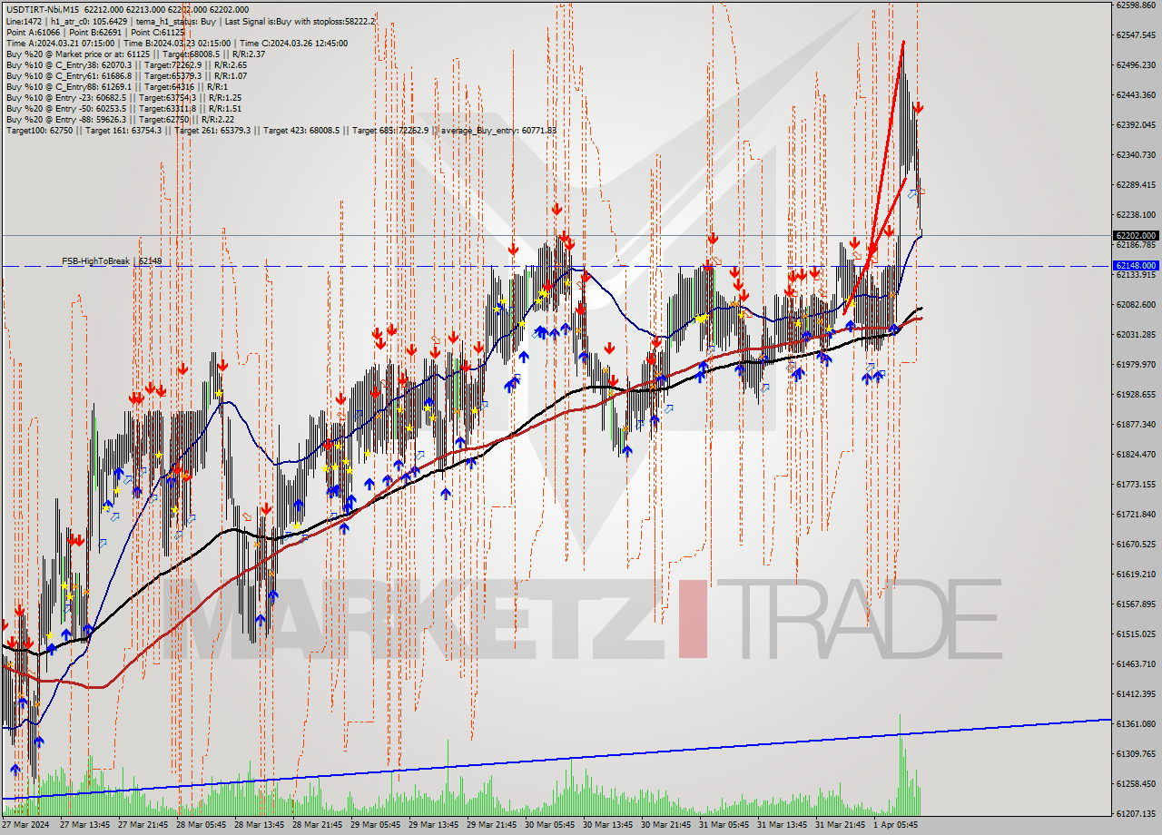Click the '28 Mar 21:45' time axis label

click(317, 826)
